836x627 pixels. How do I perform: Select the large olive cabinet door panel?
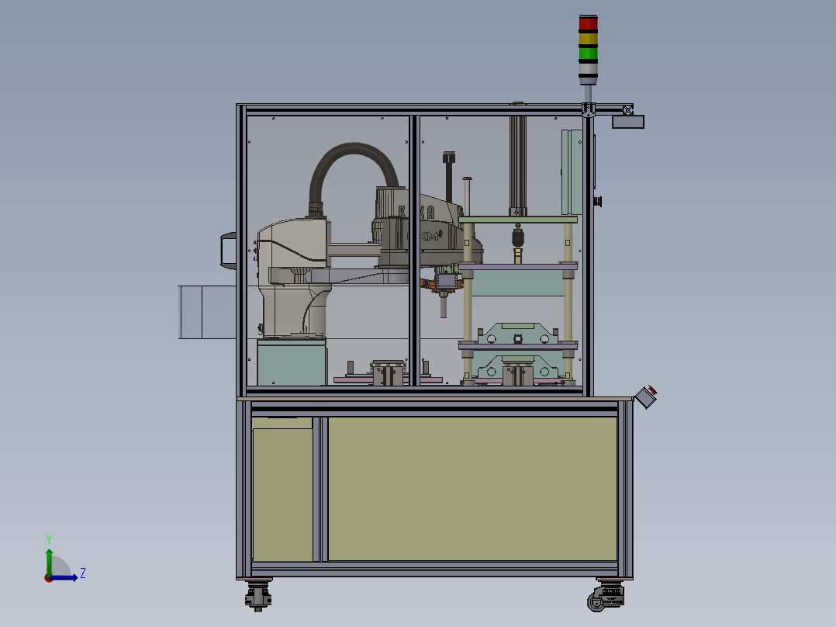(472, 488)
